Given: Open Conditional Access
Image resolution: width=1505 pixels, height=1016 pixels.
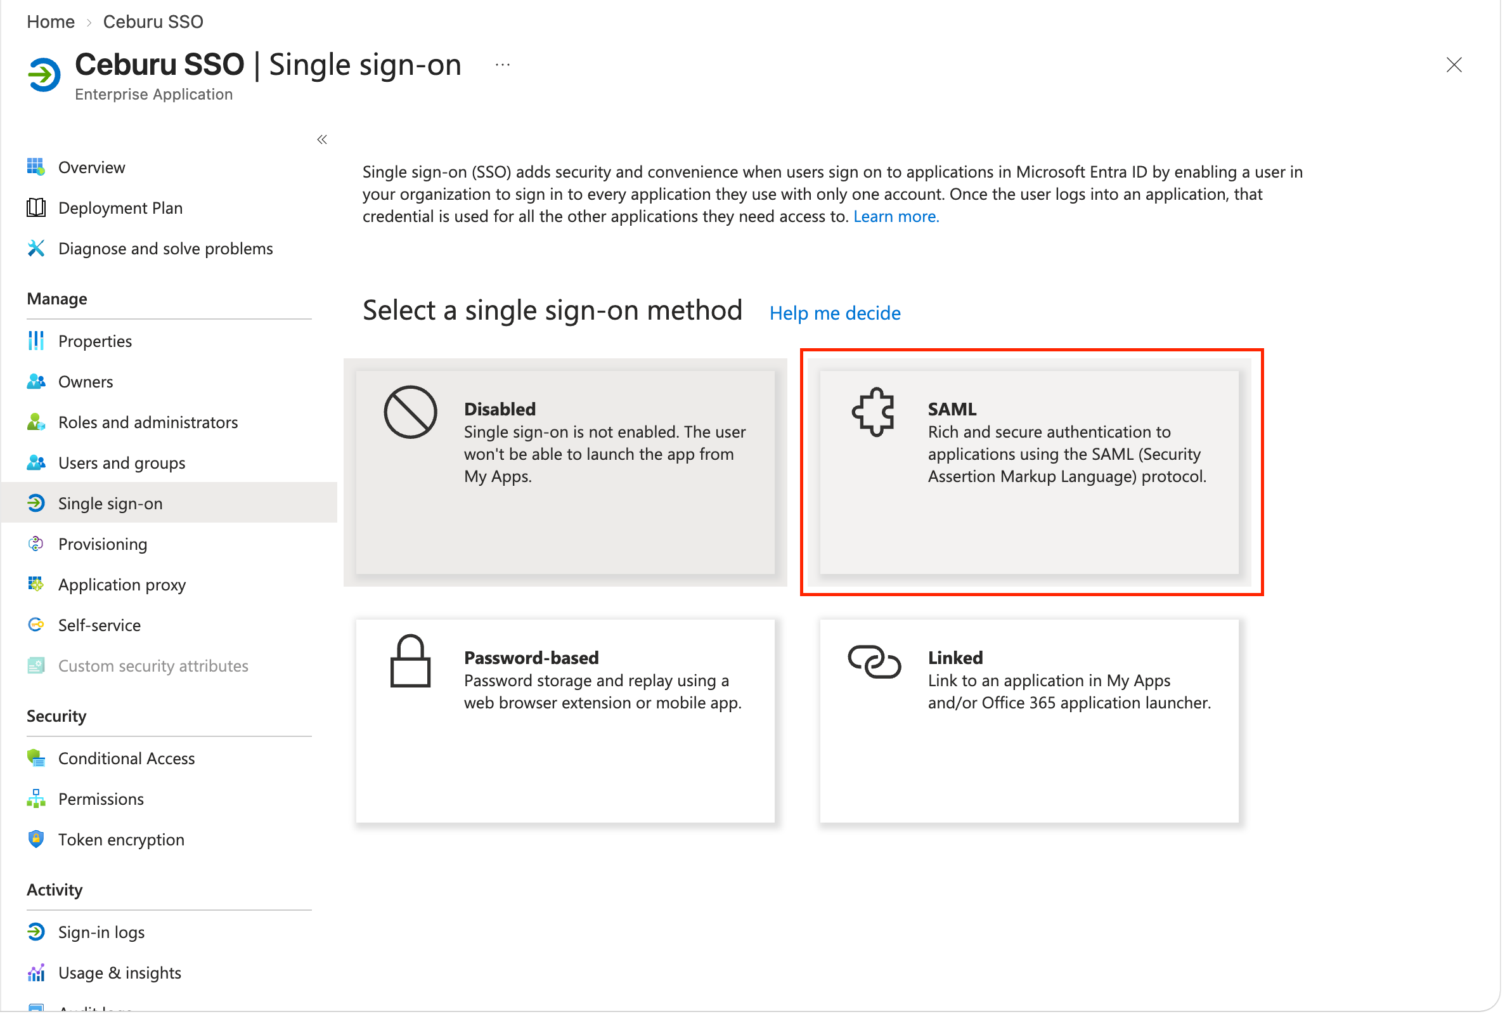Looking at the screenshot, I should click(170, 759).
